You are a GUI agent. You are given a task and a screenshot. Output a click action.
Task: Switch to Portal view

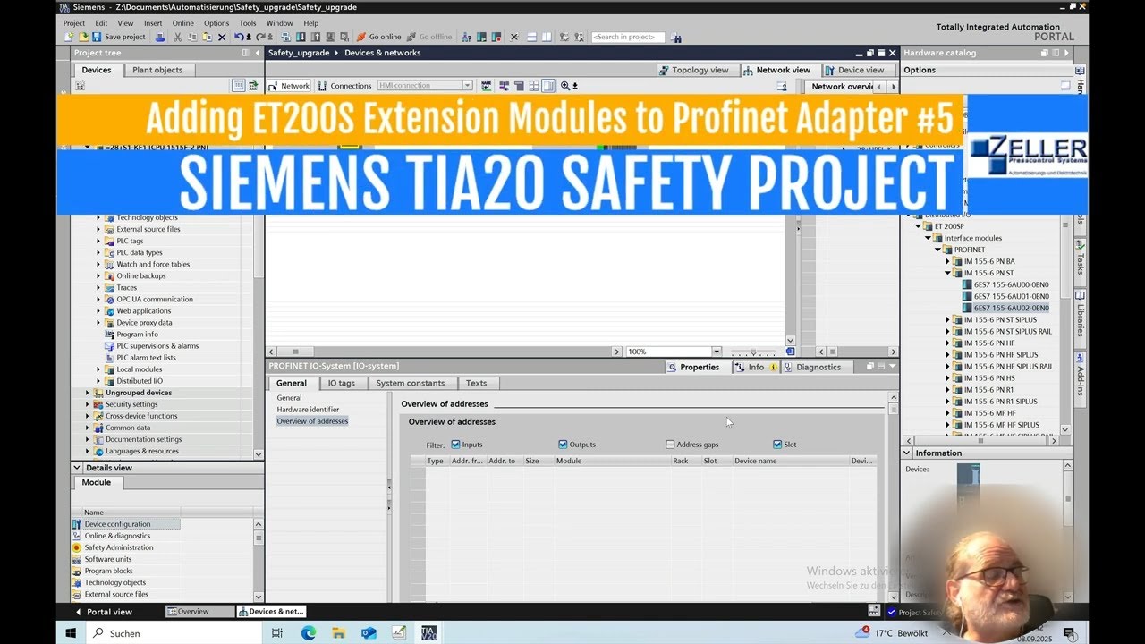pyautogui.click(x=103, y=612)
